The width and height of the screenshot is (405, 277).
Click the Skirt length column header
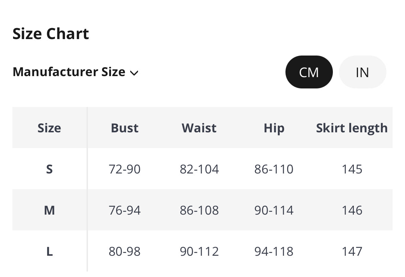[352, 128]
